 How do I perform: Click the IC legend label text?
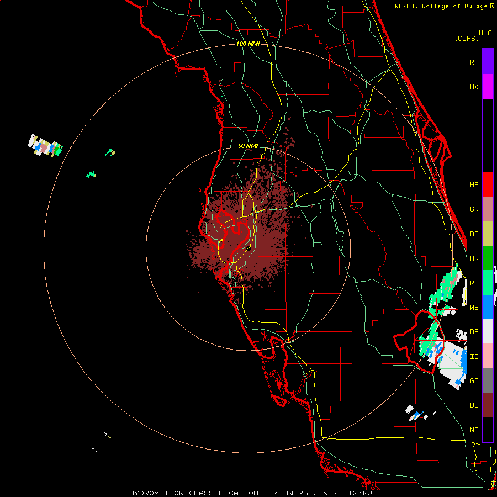pyautogui.click(x=474, y=357)
